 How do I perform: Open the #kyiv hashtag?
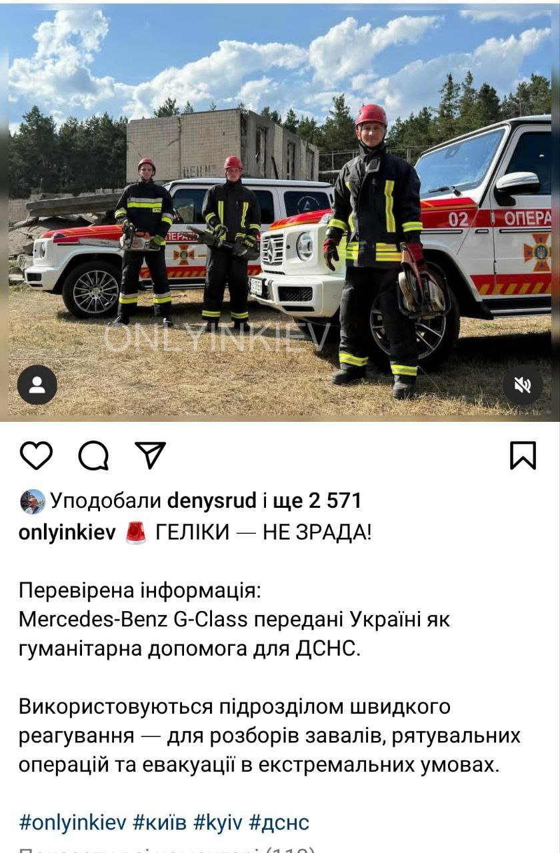click(218, 822)
